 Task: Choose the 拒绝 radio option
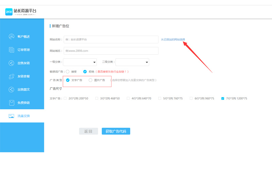coord(85,72)
